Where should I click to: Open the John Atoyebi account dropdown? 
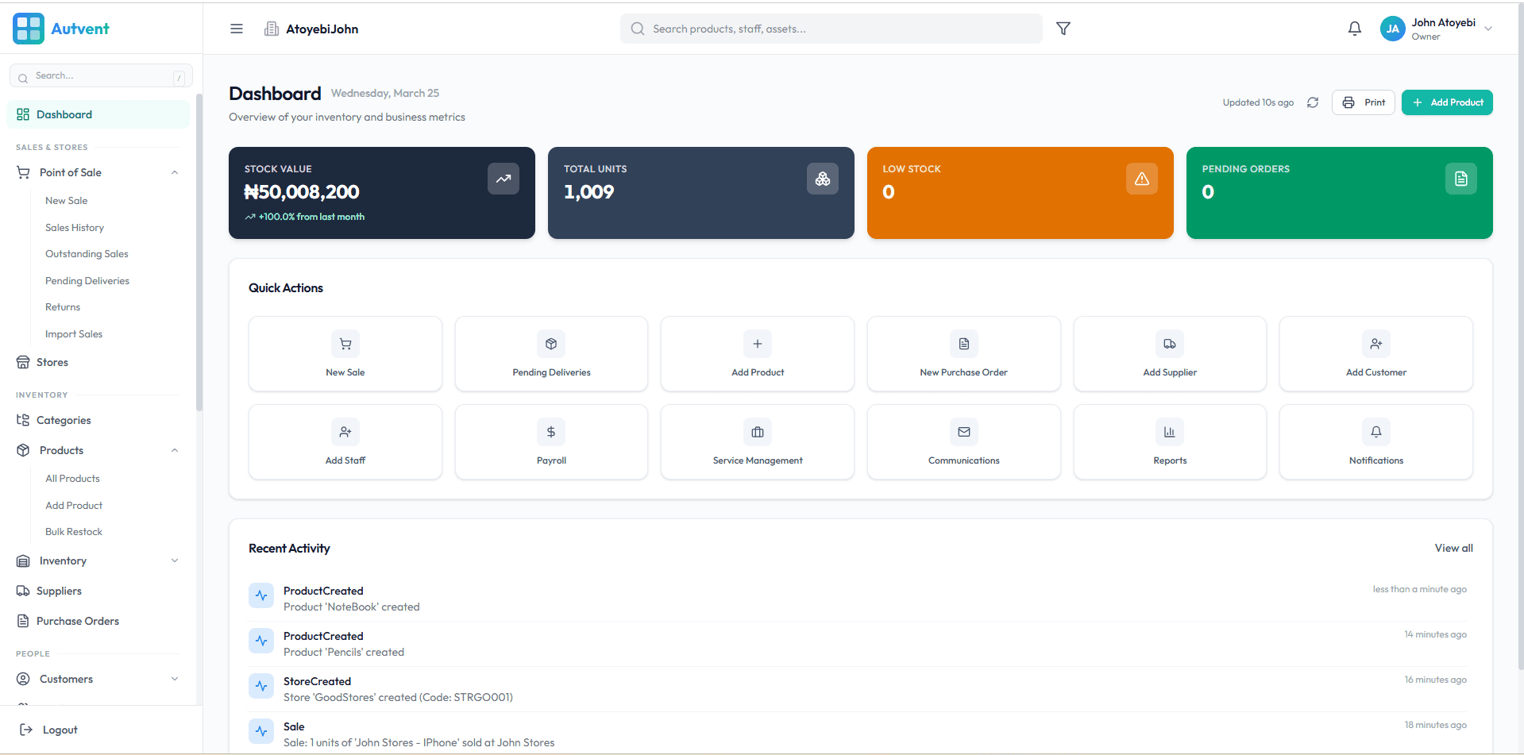point(1437,28)
